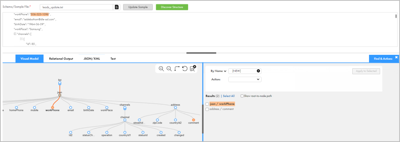Switch to the Visual Model tab
This screenshot has height=142, width=400.
(29, 59)
